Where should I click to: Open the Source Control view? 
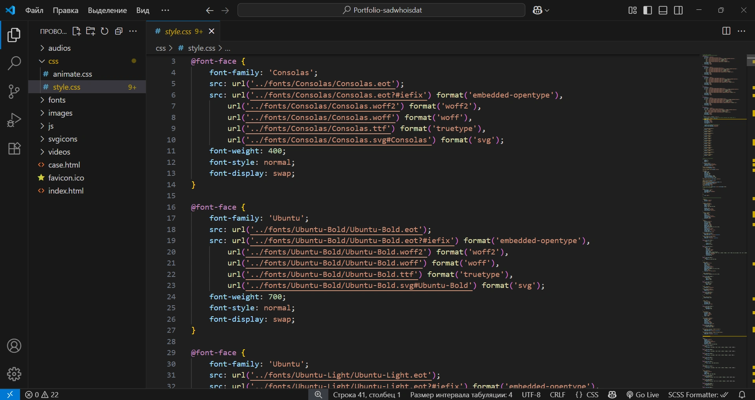[14, 91]
